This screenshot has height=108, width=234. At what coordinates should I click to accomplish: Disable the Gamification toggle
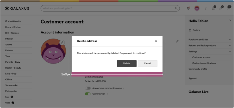point(88,94)
